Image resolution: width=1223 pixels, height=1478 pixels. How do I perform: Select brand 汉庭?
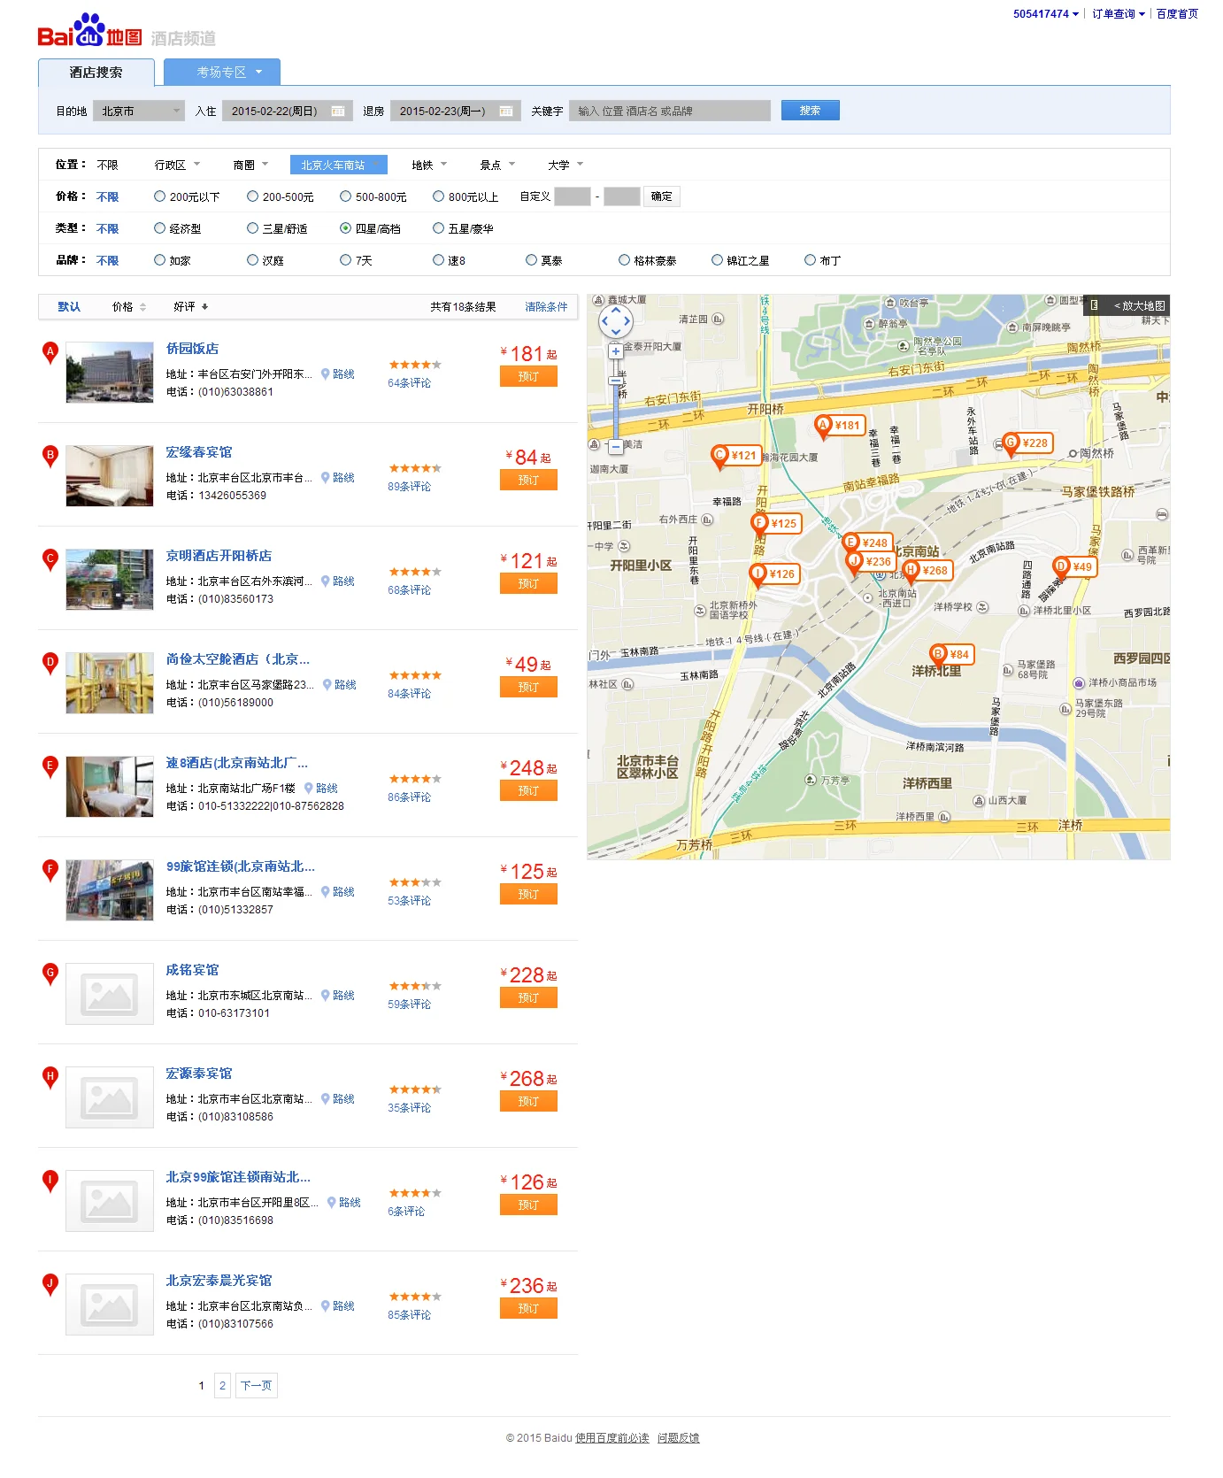coord(252,260)
